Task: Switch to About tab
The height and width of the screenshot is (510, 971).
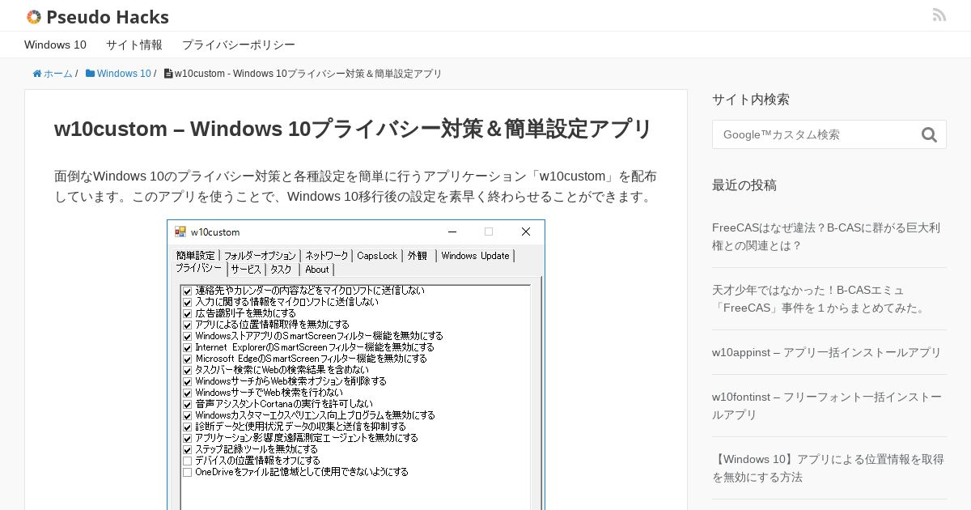Action: click(x=317, y=270)
